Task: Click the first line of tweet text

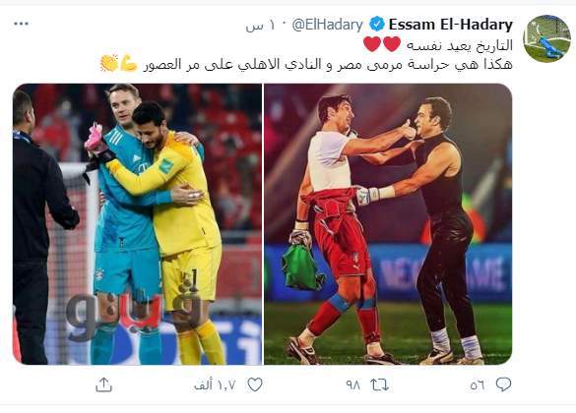Action: tap(460, 45)
